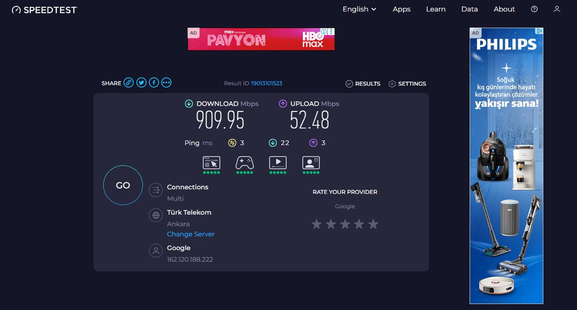Open the About menu item
Viewport: 577px width, 310px height.
(504, 9)
